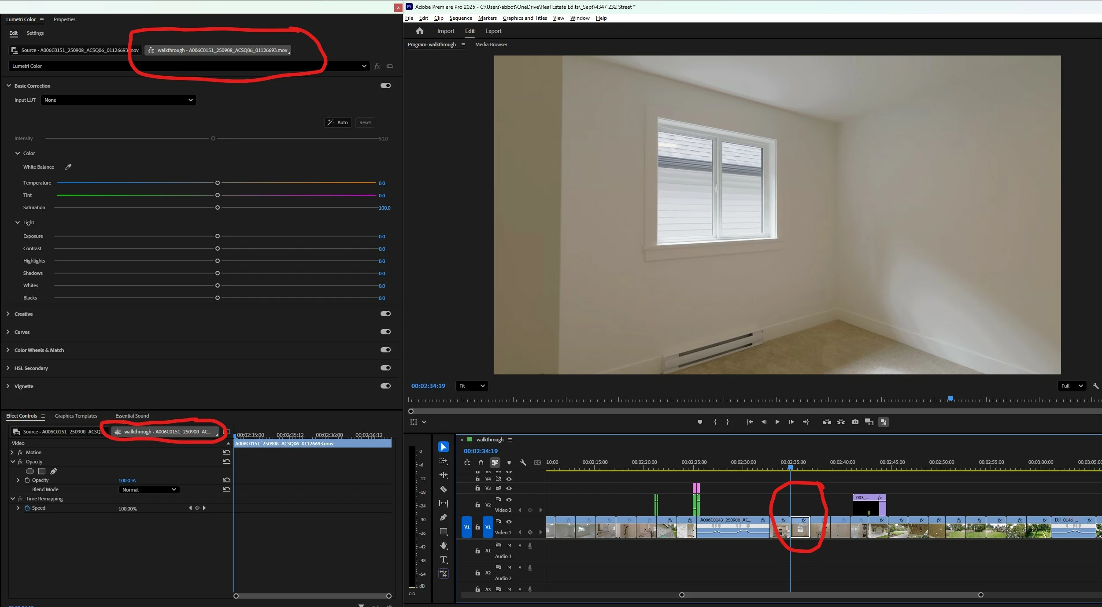This screenshot has height=607, width=1102.
Task: Select the Hand tool
Action: pos(444,545)
